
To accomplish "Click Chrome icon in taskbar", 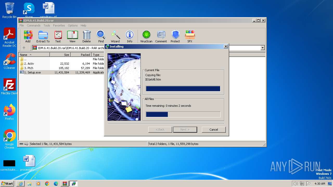I will point(47,184).
